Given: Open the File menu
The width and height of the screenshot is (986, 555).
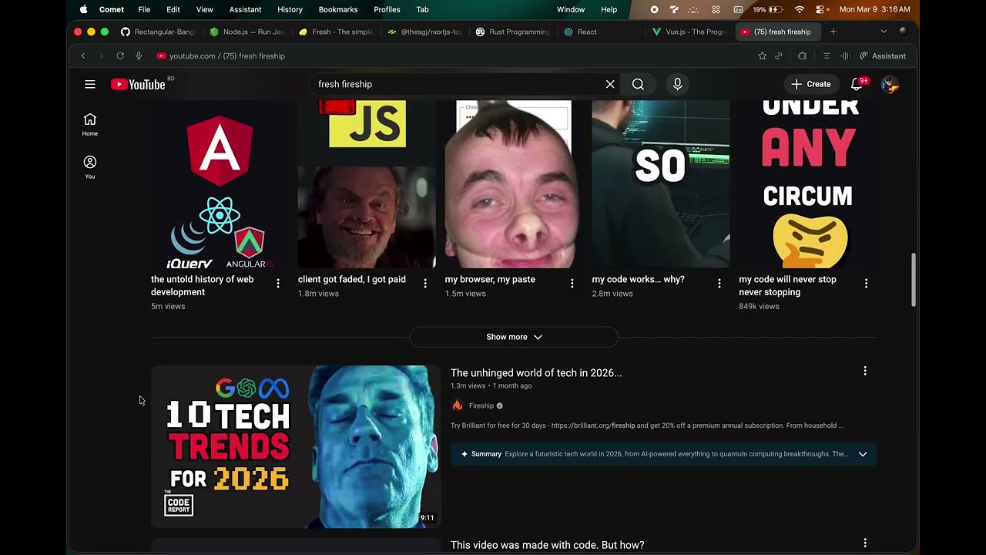Looking at the screenshot, I should tap(144, 9).
